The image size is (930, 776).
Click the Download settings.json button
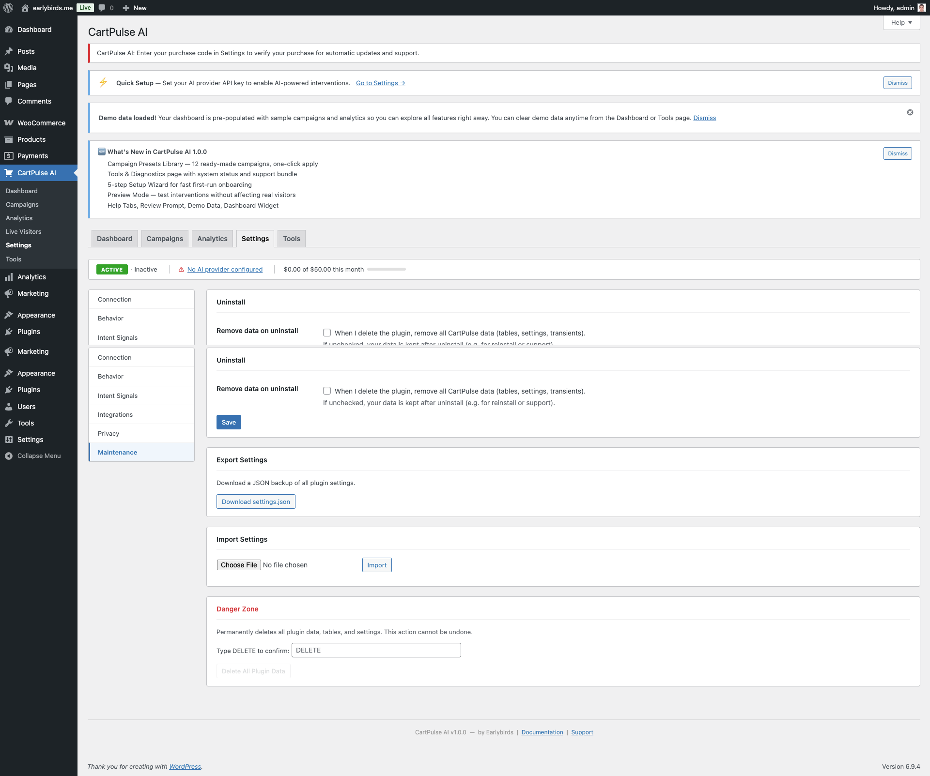[x=256, y=502]
